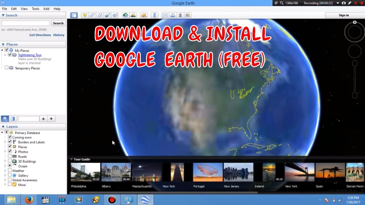Expand the Global Awareness tree arrow
365x205 pixels.
coord(5,180)
